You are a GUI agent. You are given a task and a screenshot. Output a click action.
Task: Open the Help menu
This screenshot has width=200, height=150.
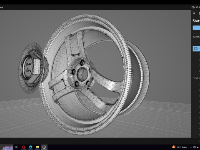pyautogui.click(x=1, y=7)
